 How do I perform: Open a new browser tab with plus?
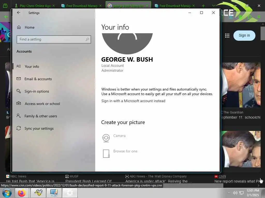[x=203, y=6]
